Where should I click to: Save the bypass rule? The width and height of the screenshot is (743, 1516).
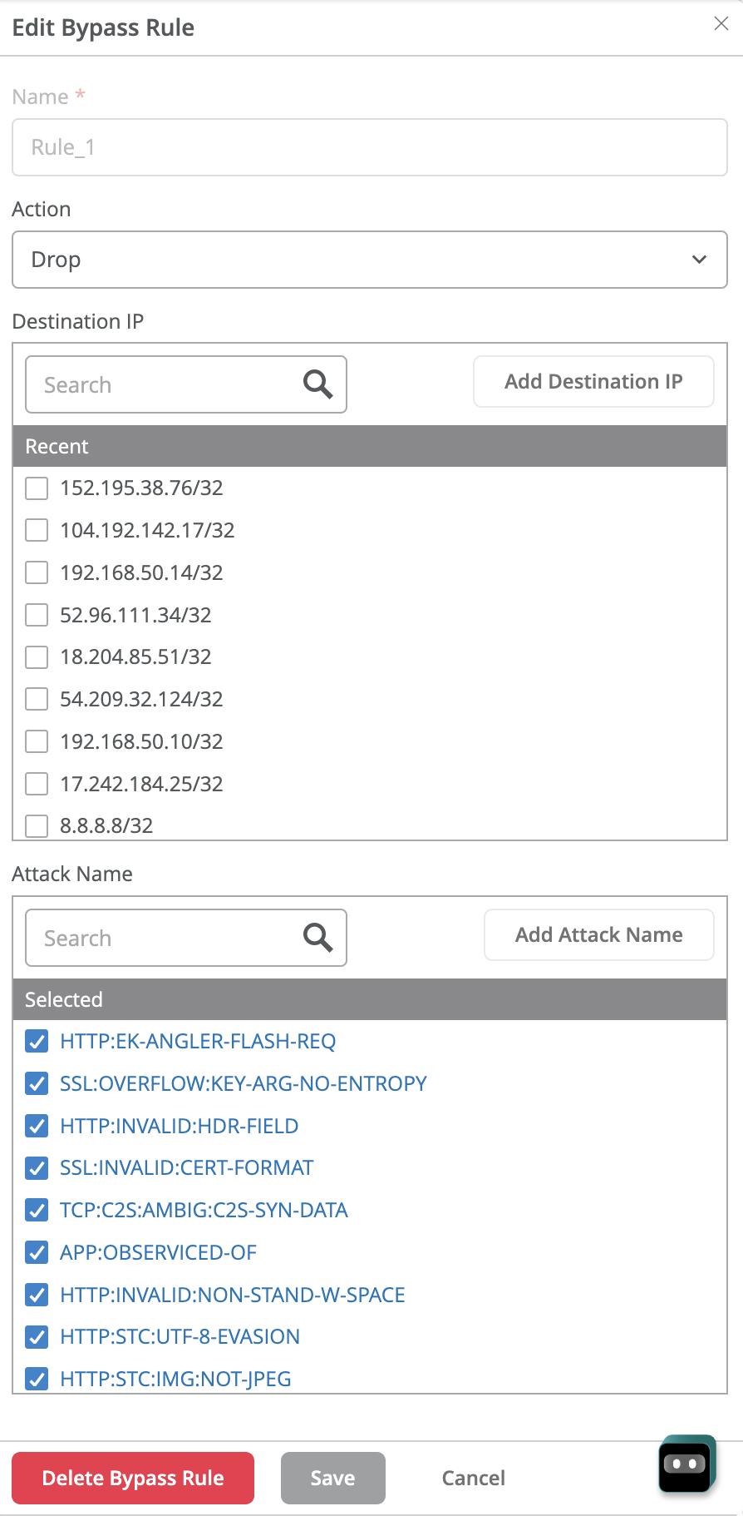(332, 1478)
